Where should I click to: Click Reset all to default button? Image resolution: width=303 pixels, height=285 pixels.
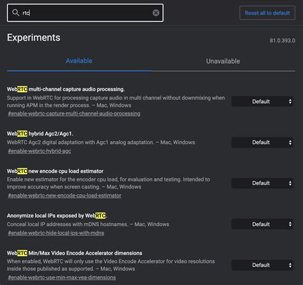[267, 13]
